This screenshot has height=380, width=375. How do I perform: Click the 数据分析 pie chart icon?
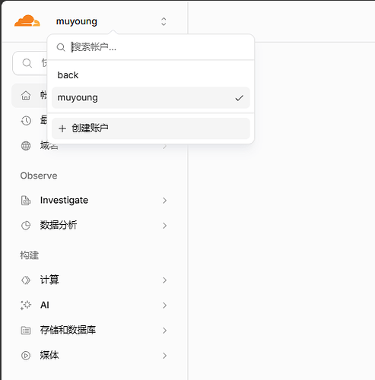pos(26,226)
